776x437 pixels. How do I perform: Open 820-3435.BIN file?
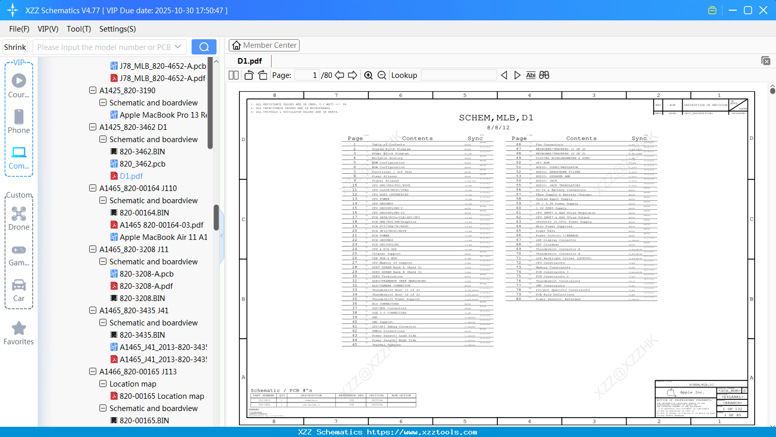[138, 335]
